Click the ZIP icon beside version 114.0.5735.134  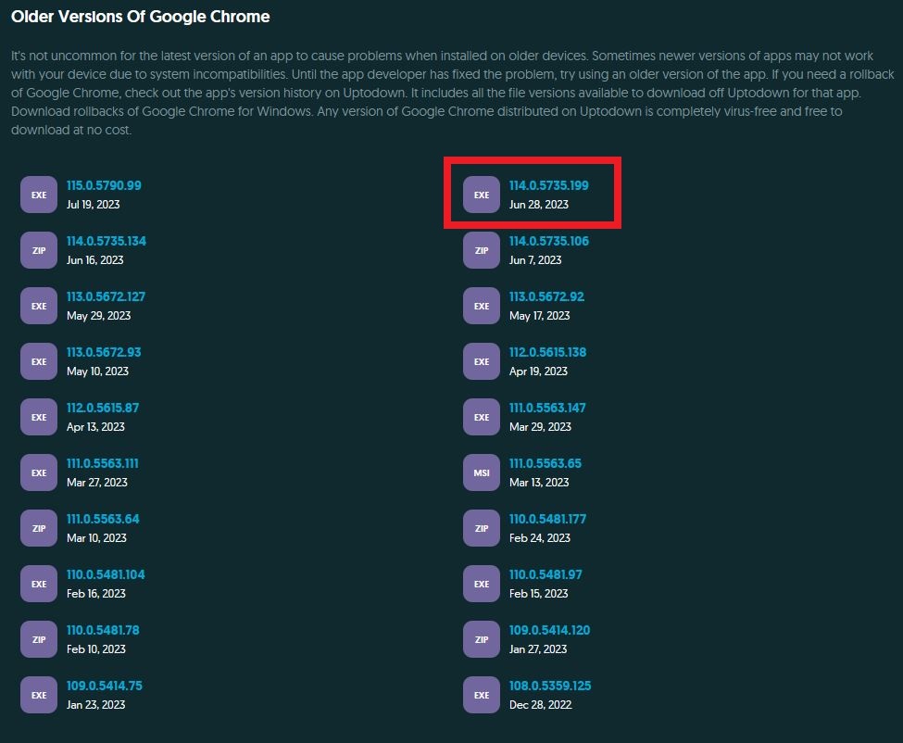pos(39,250)
